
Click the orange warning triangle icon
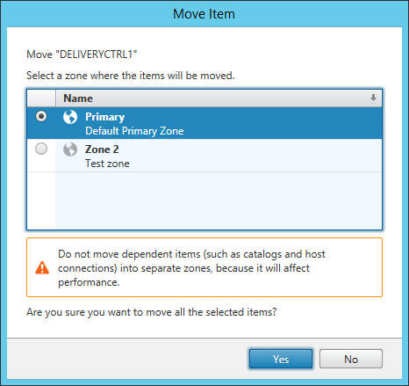[x=42, y=267]
